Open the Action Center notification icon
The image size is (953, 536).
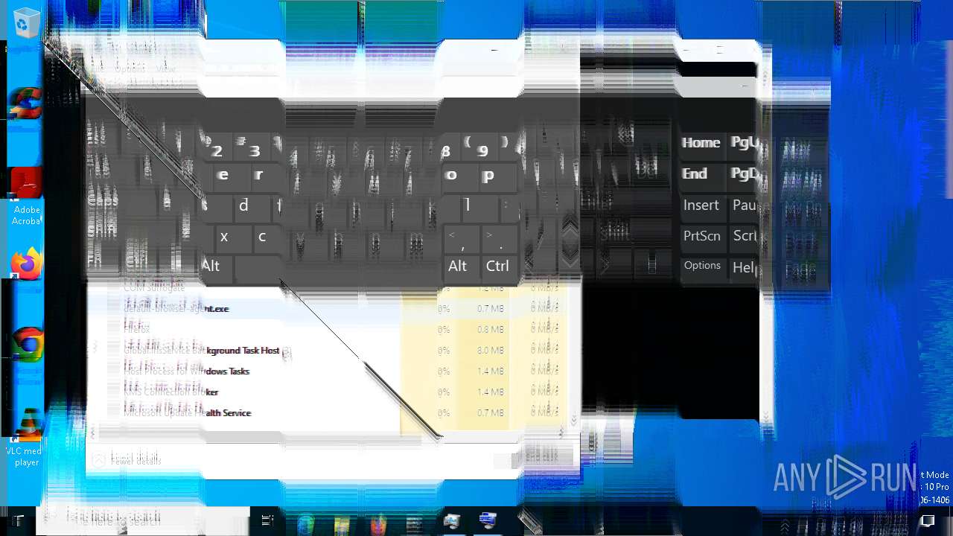click(x=927, y=521)
